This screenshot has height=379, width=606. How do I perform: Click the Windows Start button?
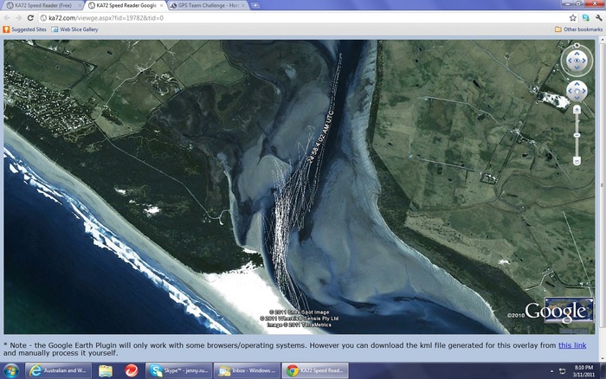10,370
